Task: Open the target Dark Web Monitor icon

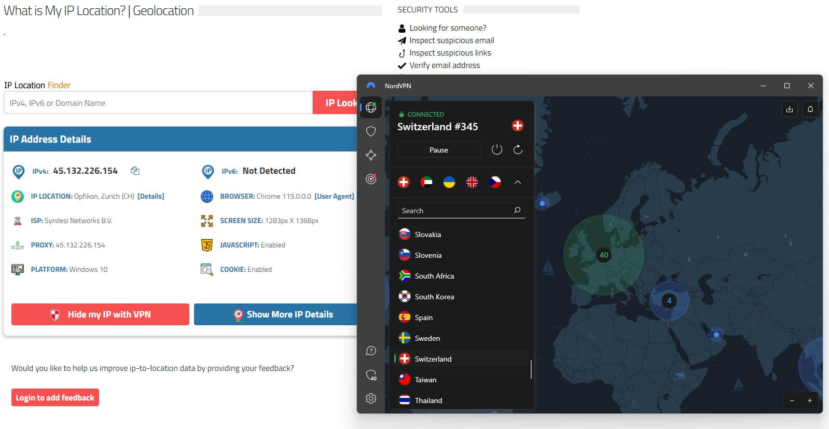Action: coord(371,179)
